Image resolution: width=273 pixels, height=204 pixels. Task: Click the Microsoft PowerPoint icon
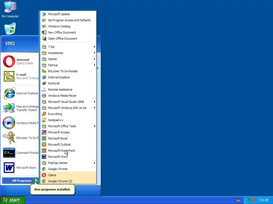click(44, 151)
